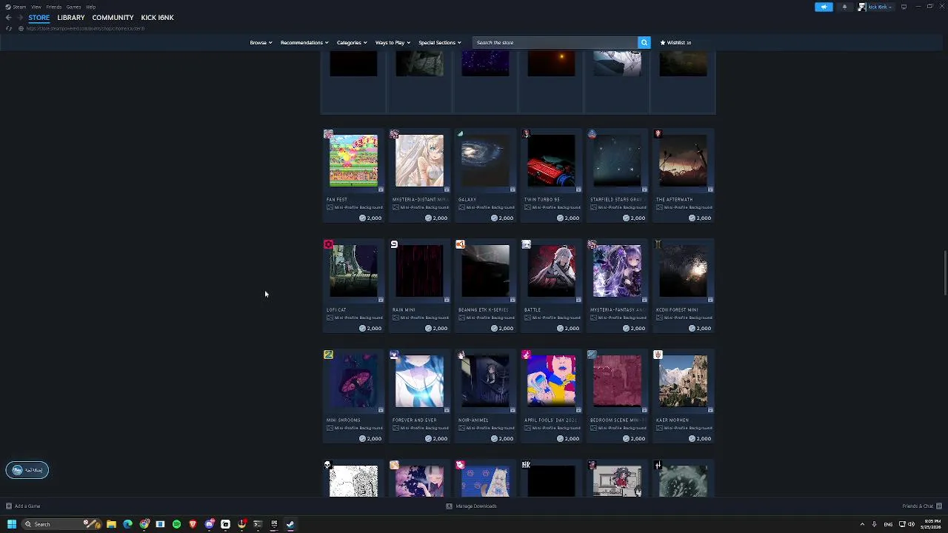Click the Add a Game plus icon
Screen dimensions: 948x533
tap(8, 506)
